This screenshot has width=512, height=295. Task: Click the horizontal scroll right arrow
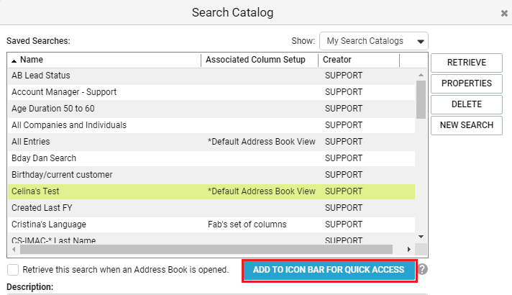pos(409,249)
